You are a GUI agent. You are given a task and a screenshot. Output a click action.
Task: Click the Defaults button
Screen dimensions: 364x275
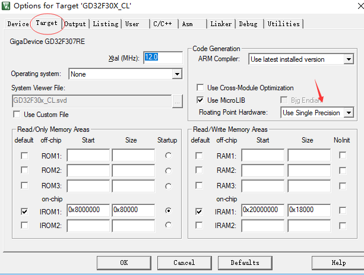(245, 263)
